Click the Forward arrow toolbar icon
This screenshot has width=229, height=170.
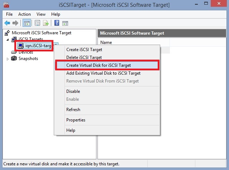[x=15, y=23]
